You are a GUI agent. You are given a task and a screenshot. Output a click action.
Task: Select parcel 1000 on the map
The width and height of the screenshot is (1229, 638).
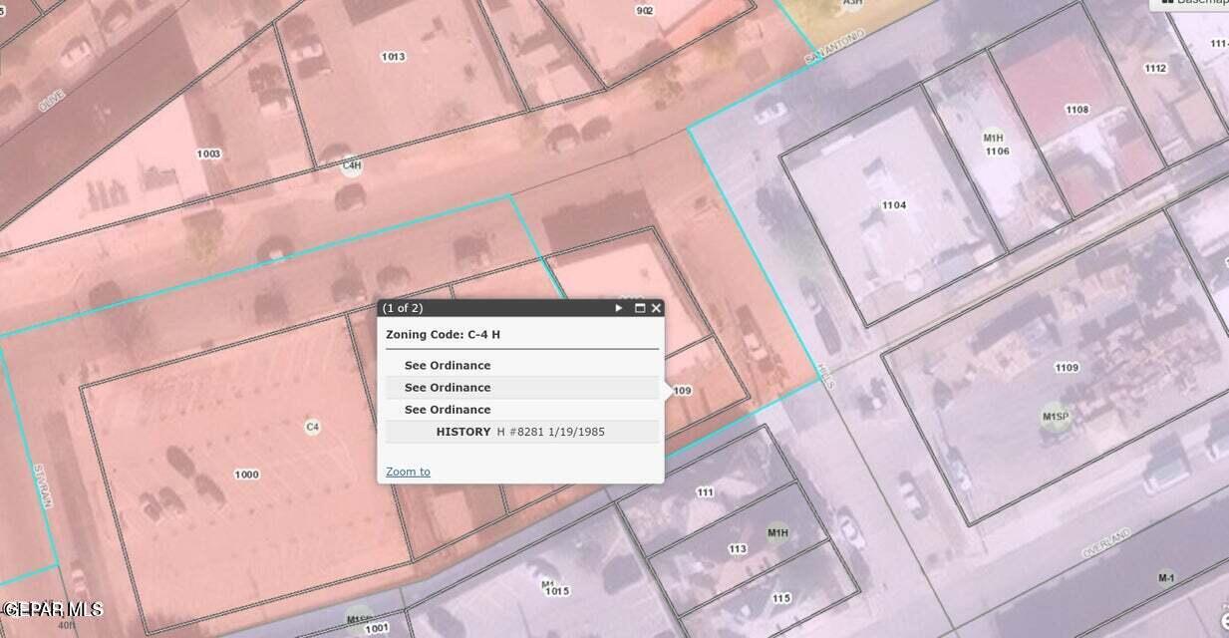click(246, 475)
